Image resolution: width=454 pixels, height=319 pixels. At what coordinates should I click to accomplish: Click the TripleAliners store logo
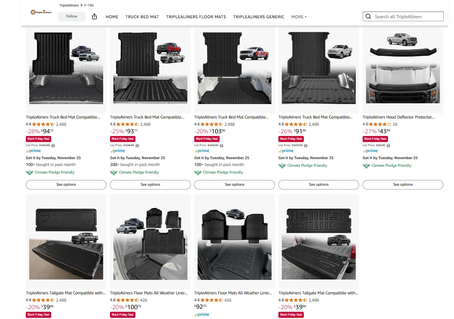pyautogui.click(x=41, y=12)
